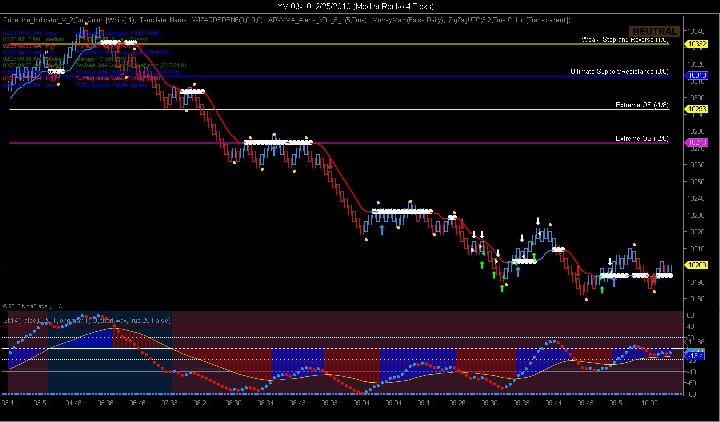This screenshot has height=422, width=720.
Task: Click the 10220 price axis label
Action: 697,232
